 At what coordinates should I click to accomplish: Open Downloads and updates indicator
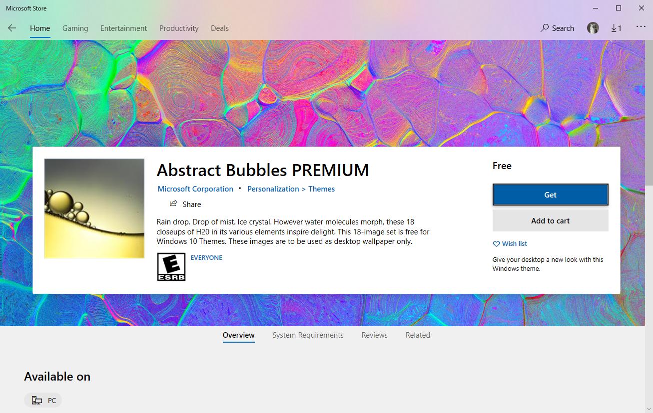click(616, 28)
